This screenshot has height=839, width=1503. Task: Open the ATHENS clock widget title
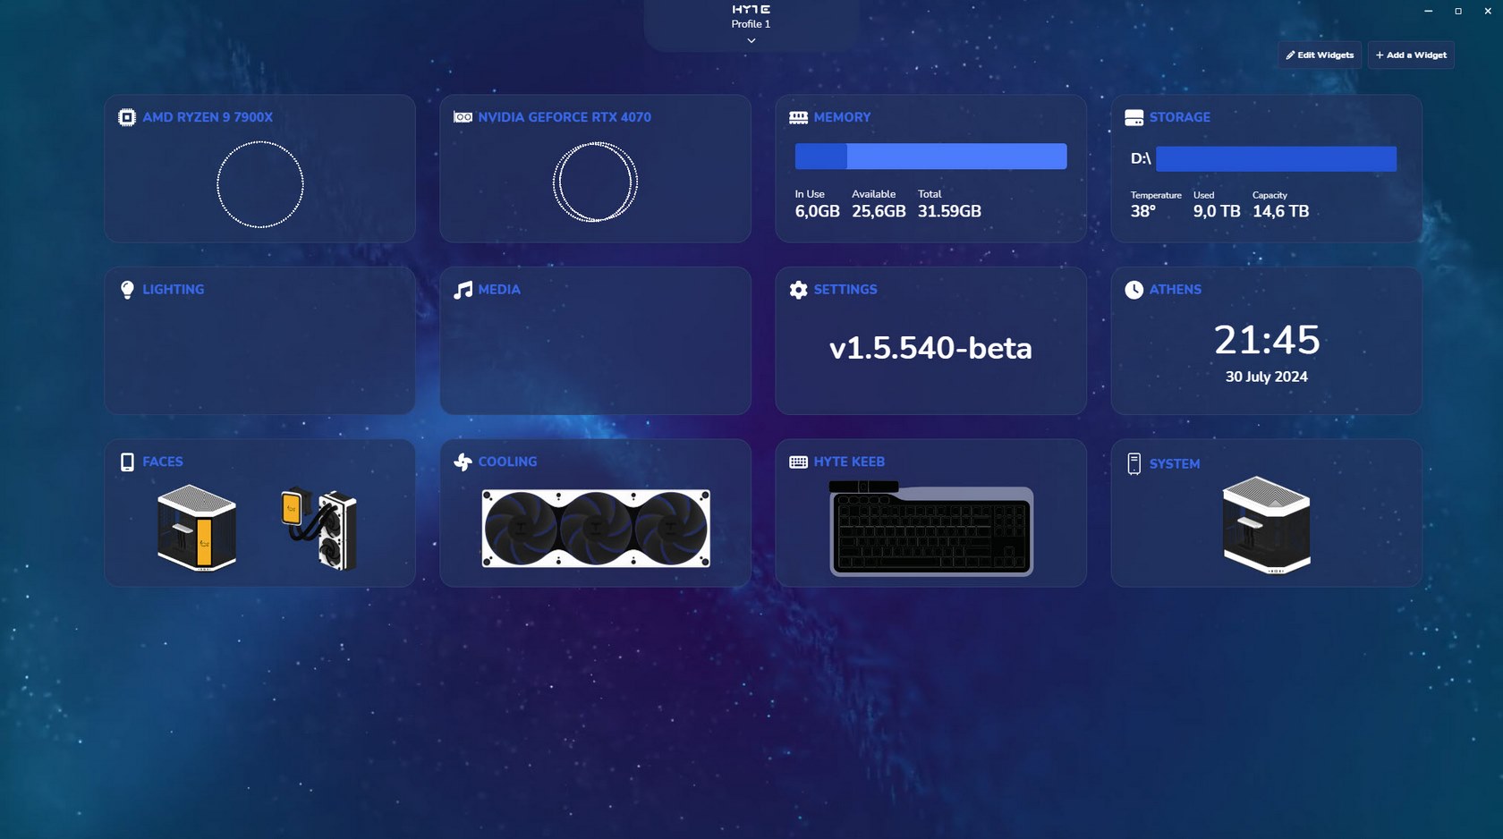[x=1176, y=290]
